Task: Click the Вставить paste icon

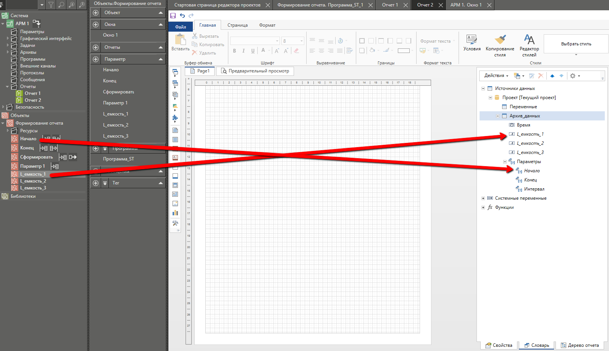Action: coord(180,40)
